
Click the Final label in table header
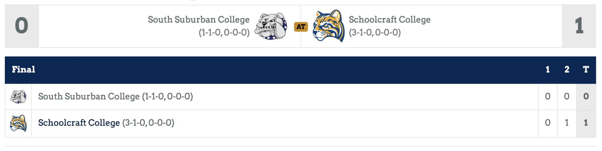click(23, 70)
